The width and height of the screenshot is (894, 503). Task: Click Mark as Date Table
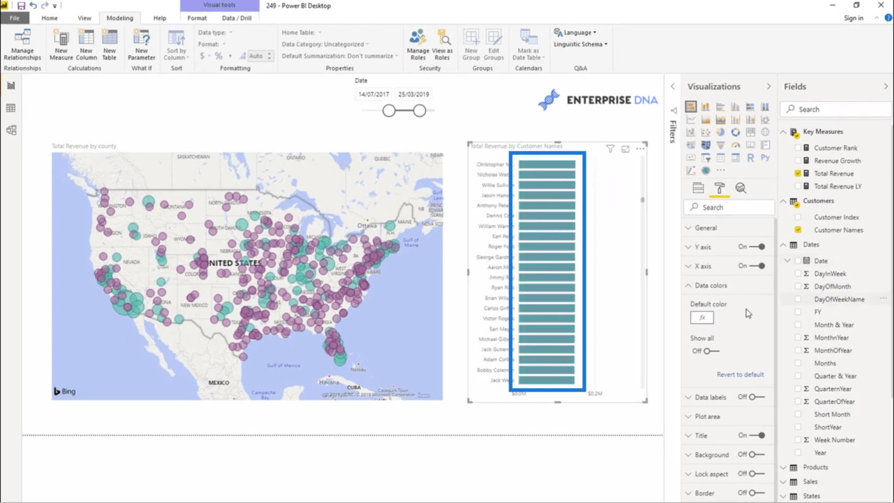pos(528,45)
